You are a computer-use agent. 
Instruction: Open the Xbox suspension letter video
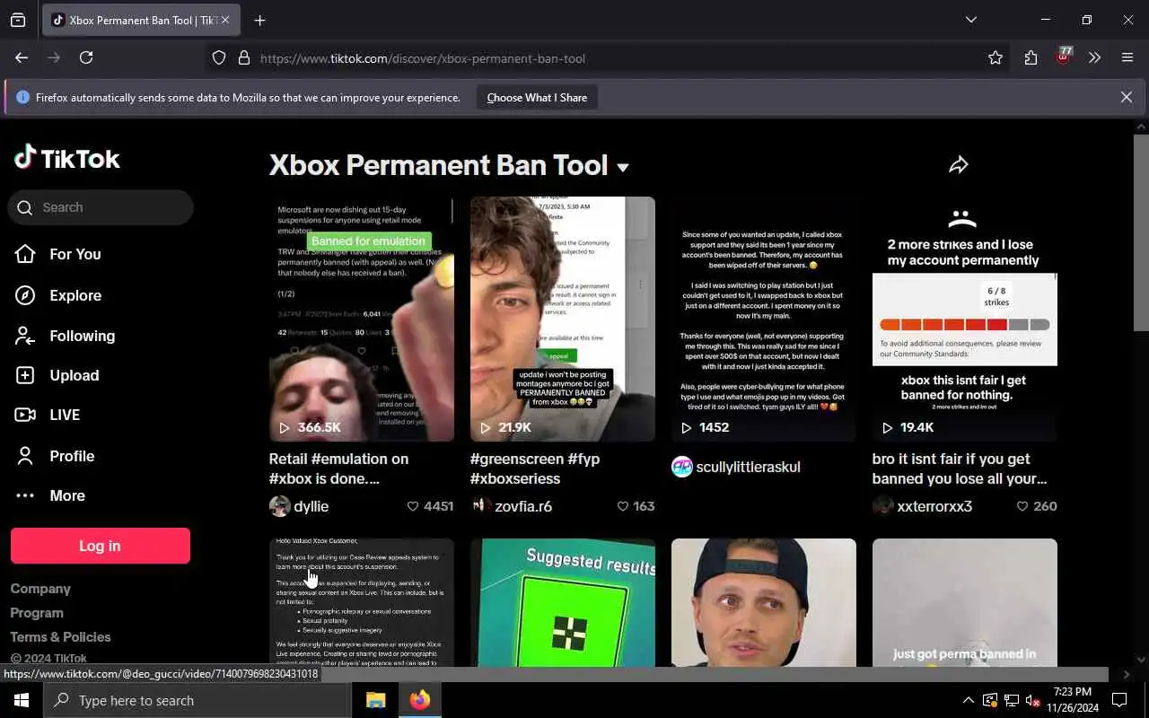pos(362,603)
